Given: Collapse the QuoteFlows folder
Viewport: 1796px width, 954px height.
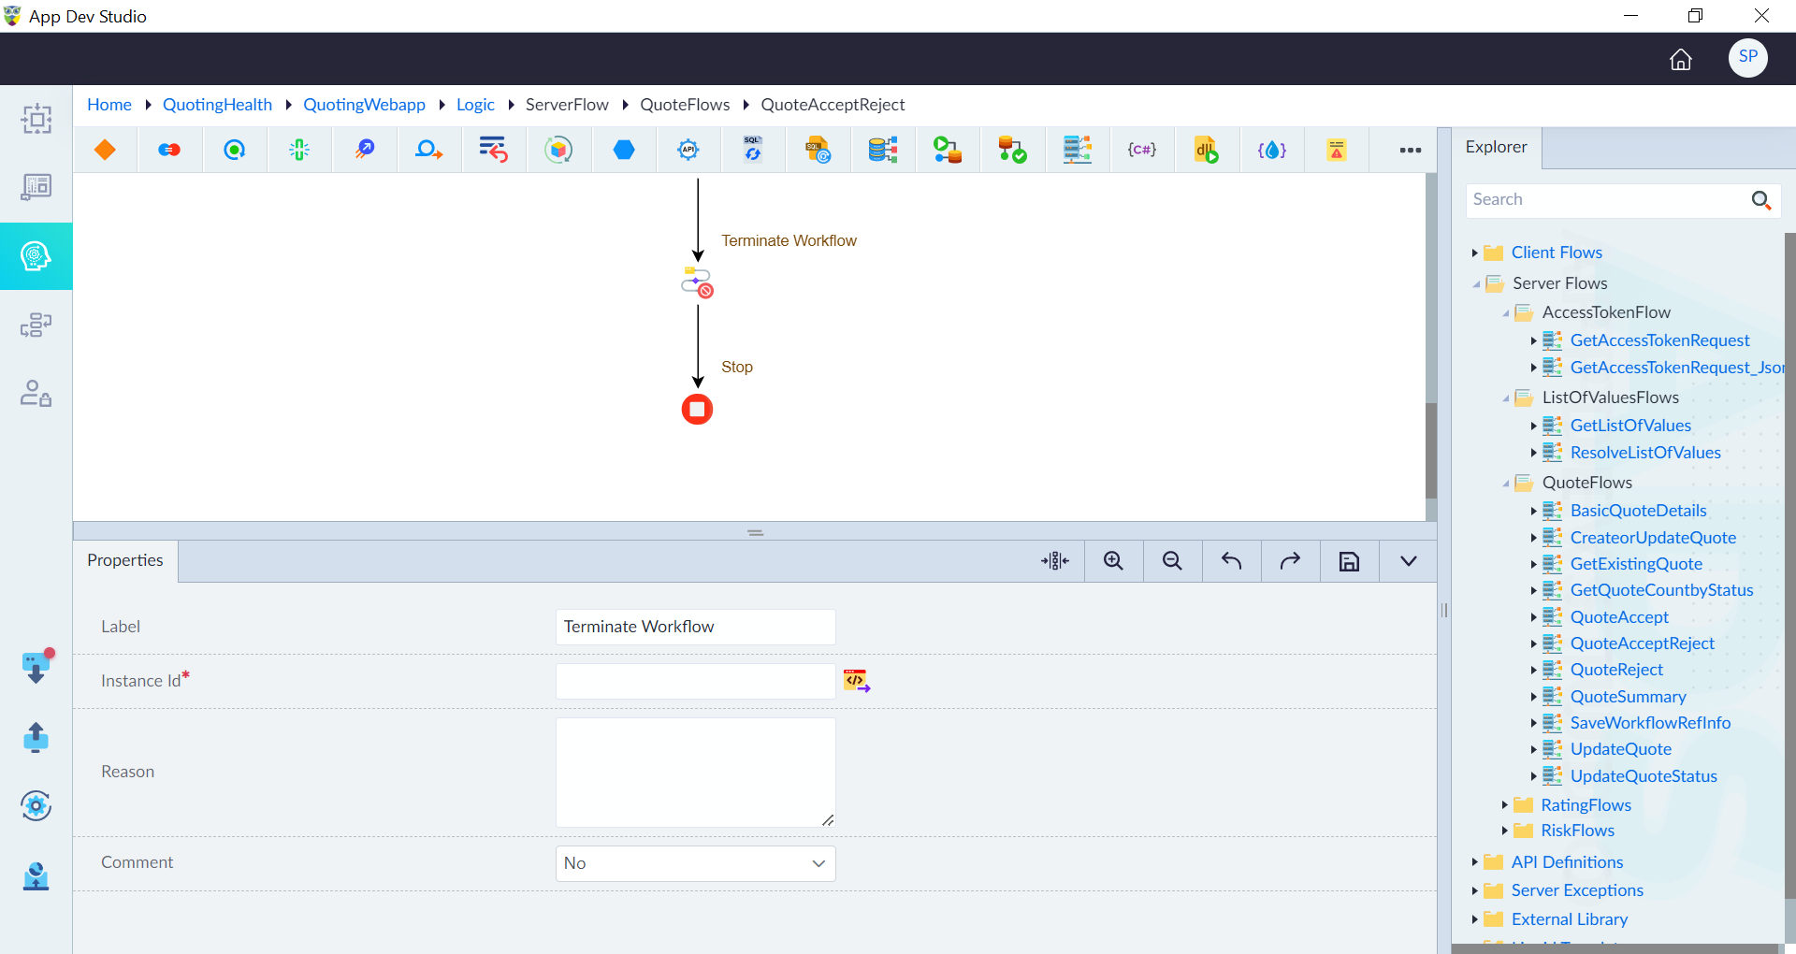Looking at the screenshot, I should click(x=1506, y=484).
